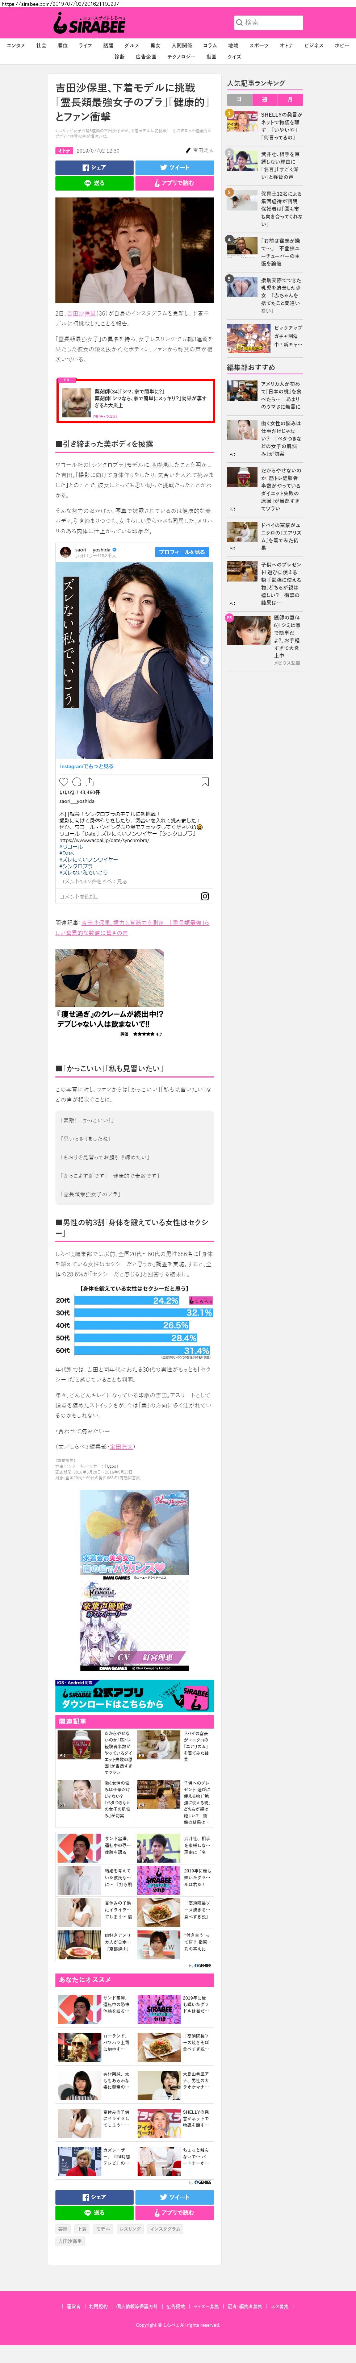356x2363 pixels.
Task: Switch the popular ranking to 週 tab
Action: pos(265,99)
